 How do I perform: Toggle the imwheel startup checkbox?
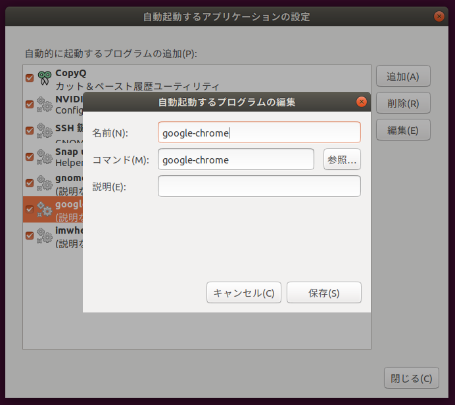coord(30,236)
